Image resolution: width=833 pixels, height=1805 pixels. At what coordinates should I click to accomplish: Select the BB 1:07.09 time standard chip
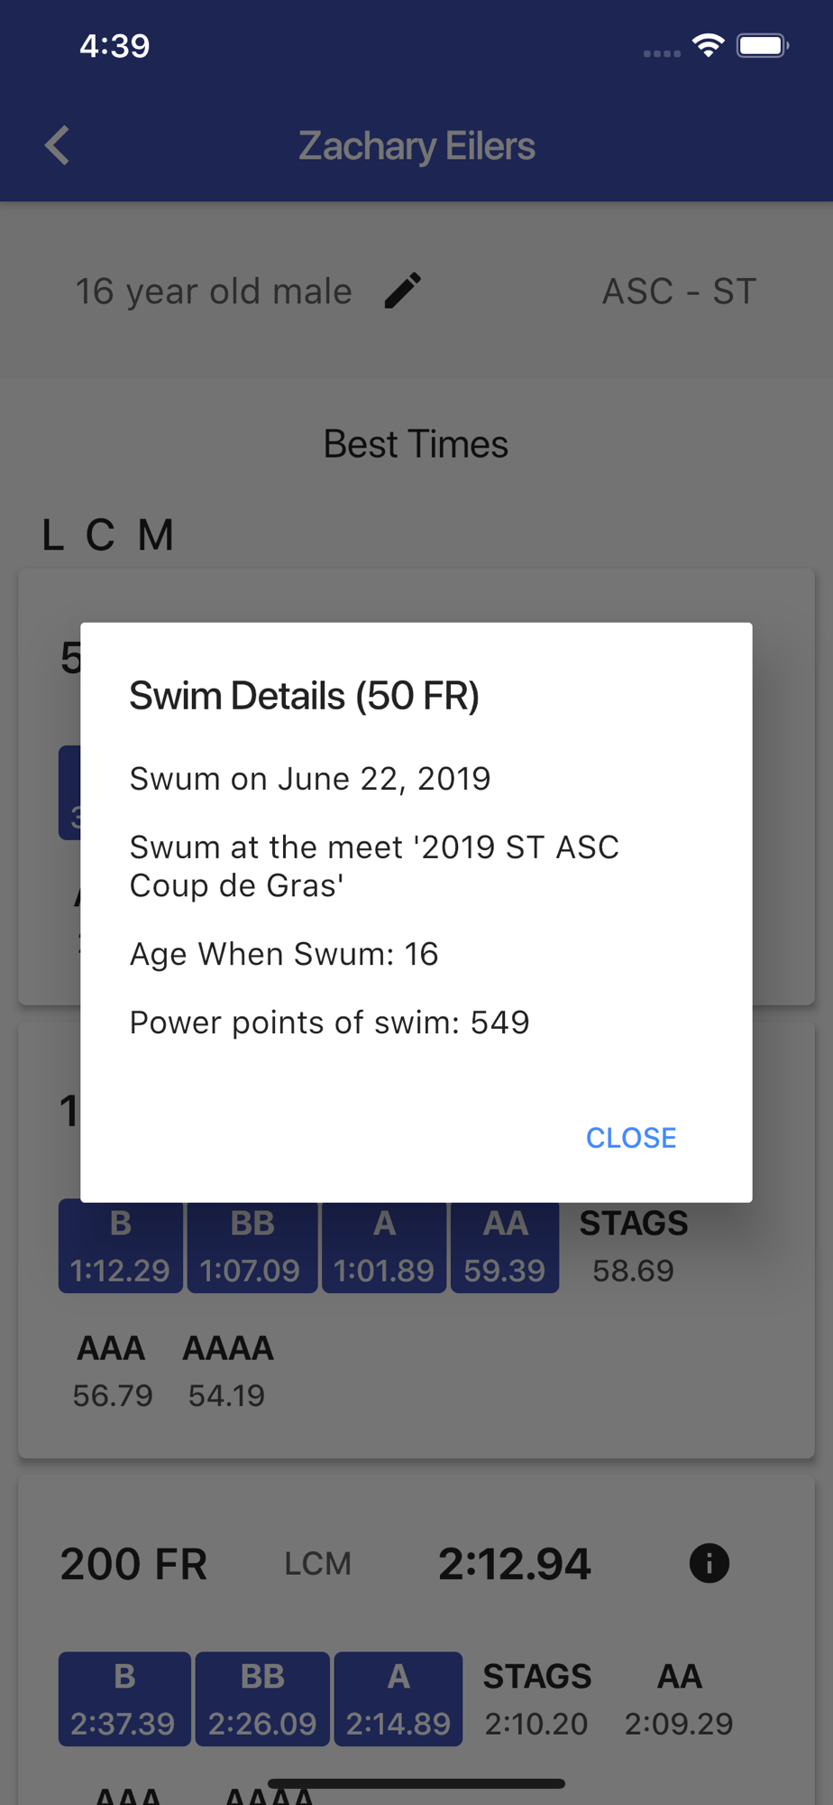click(x=252, y=1246)
